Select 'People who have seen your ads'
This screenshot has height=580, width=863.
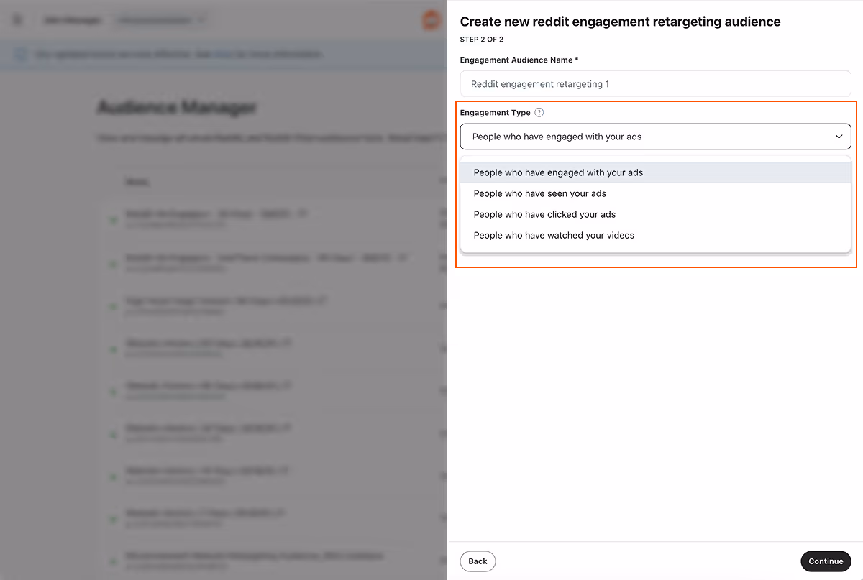539,193
